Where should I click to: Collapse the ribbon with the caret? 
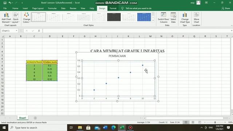tap(232, 25)
